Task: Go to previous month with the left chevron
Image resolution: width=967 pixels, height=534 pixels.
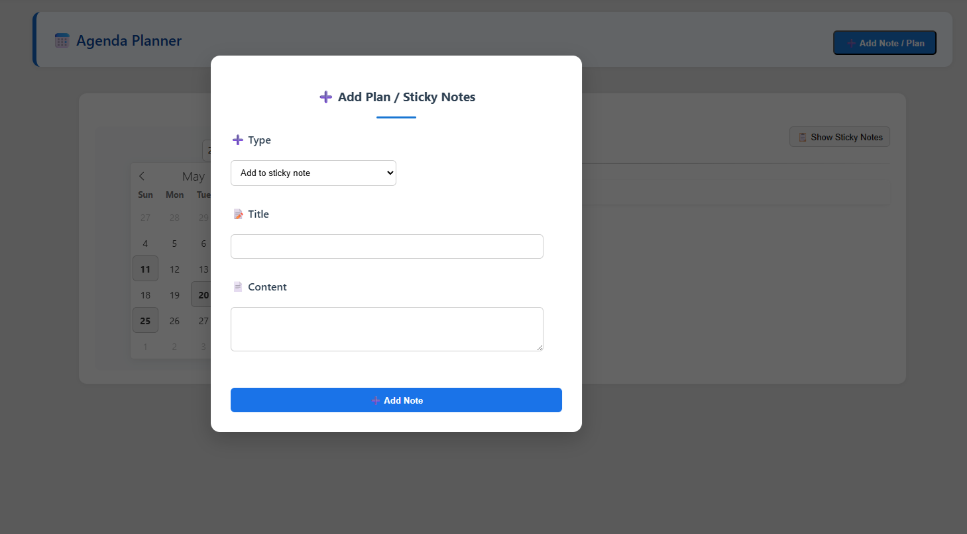Action: pos(142,176)
